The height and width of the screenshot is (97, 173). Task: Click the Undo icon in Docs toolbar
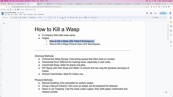[11, 18]
